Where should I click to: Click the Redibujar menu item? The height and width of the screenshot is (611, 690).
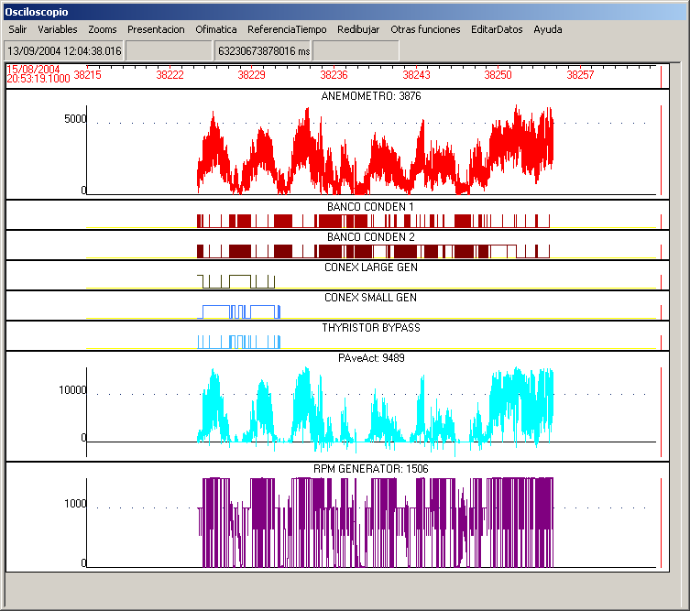[x=358, y=29]
